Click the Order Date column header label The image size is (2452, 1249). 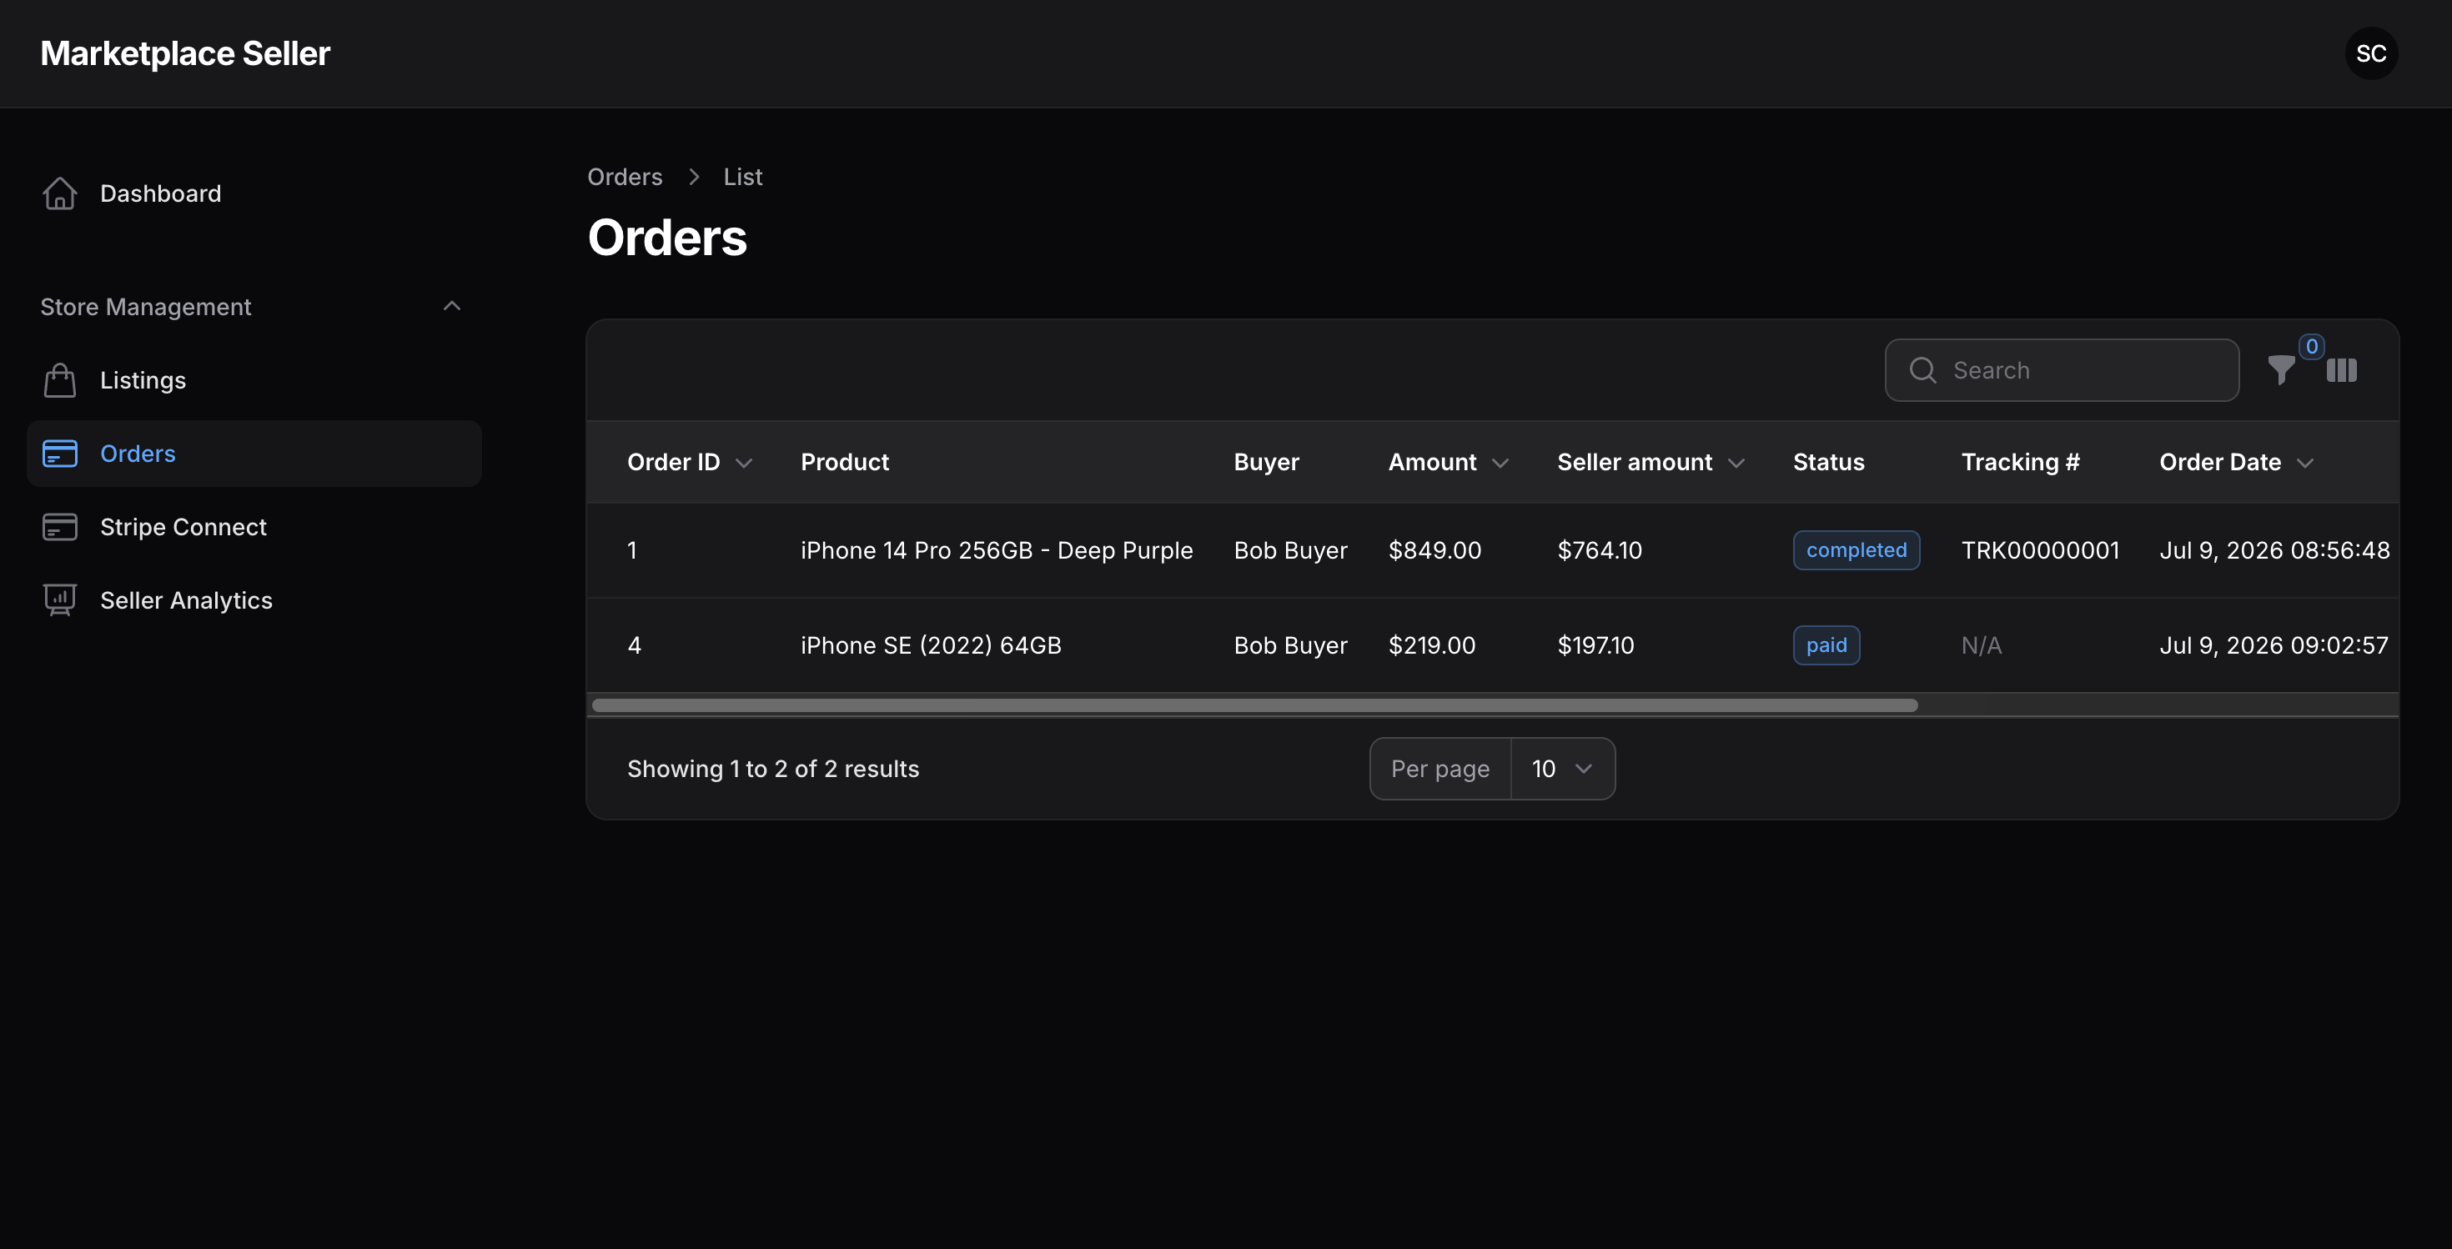point(2220,462)
